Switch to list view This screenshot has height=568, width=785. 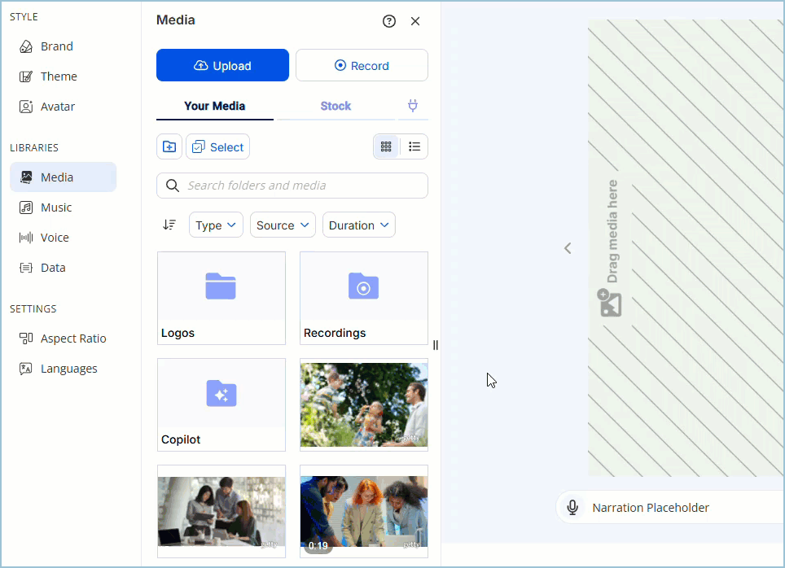tap(414, 146)
